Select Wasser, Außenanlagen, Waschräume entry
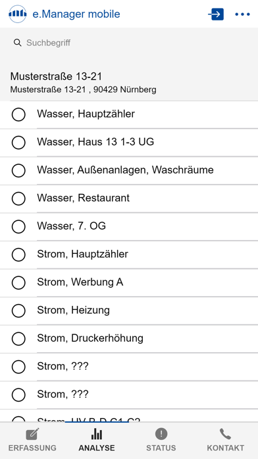 tap(129, 170)
